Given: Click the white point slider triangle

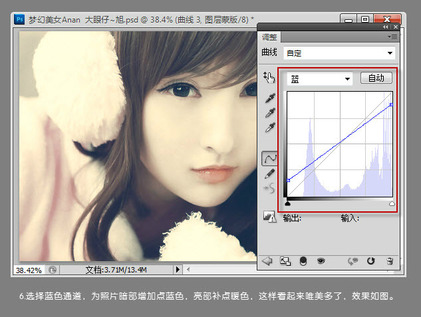Looking at the screenshot, I should click(x=392, y=203).
